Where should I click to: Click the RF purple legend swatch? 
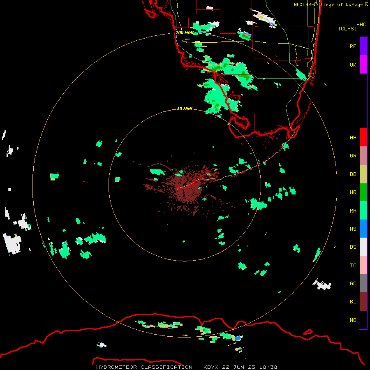click(x=363, y=46)
